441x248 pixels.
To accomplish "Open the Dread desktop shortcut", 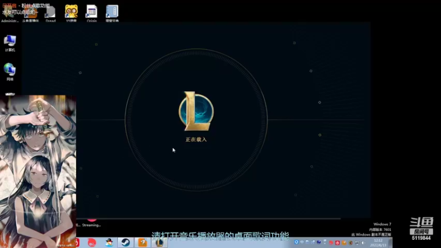I will (x=50, y=13).
